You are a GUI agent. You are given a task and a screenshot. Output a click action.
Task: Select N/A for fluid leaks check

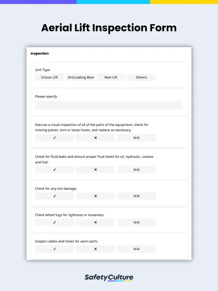pyautogui.click(x=136, y=170)
